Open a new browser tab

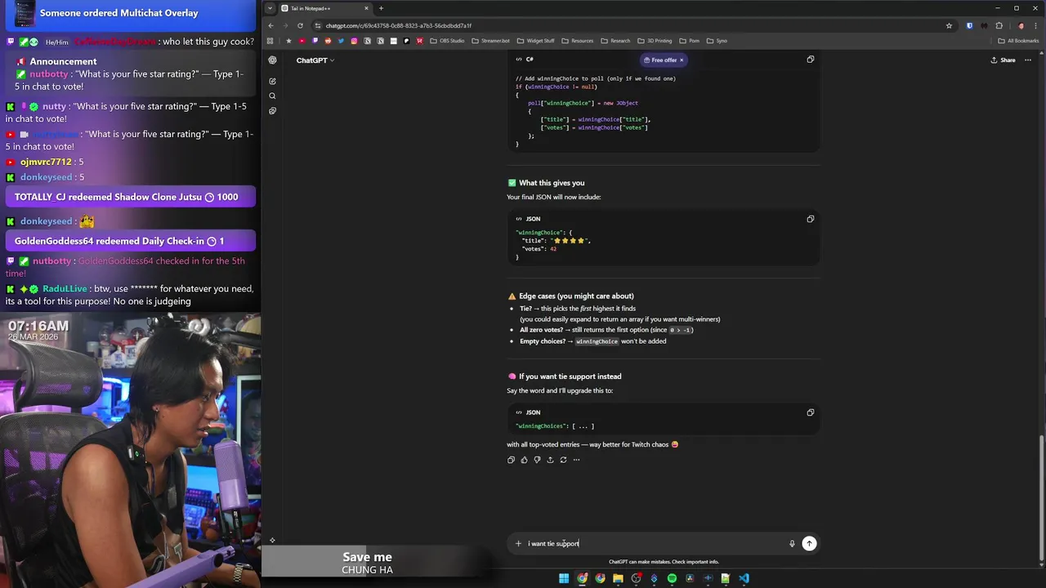click(x=381, y=8)
